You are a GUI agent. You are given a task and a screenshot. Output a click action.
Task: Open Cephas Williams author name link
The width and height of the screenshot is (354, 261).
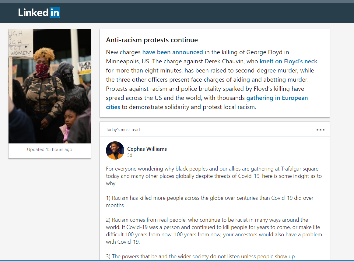click(x=147, y=149)
